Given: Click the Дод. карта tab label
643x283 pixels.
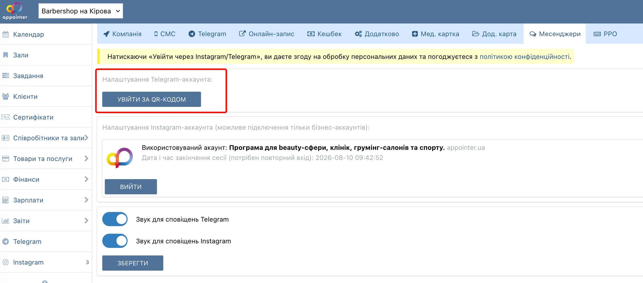Looking at the screenshot, I should (x=499, y=34).
